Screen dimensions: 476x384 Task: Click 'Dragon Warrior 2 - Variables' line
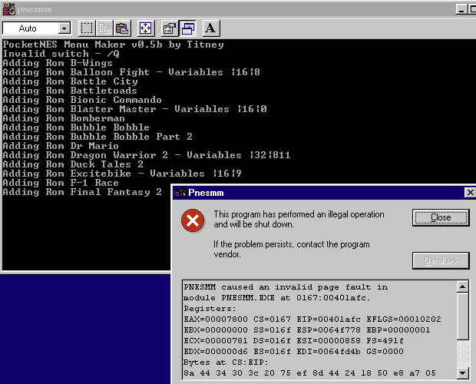click(x=147, y=155)
